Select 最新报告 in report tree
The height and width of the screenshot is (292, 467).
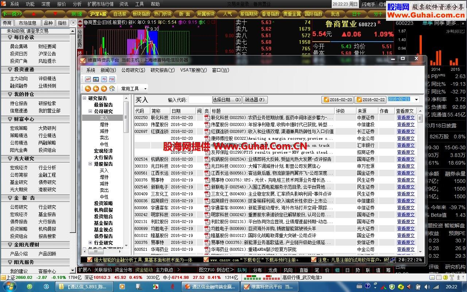pos(103,105)
